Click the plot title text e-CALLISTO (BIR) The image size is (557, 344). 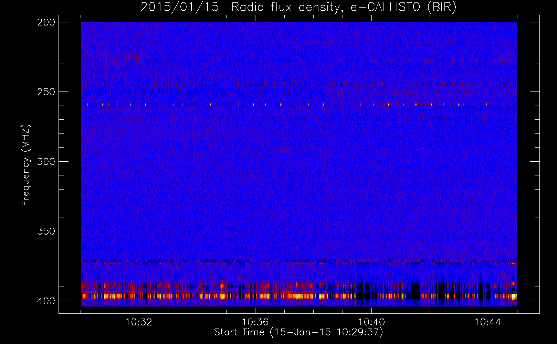pyautogui.click(x=403, y=7)
